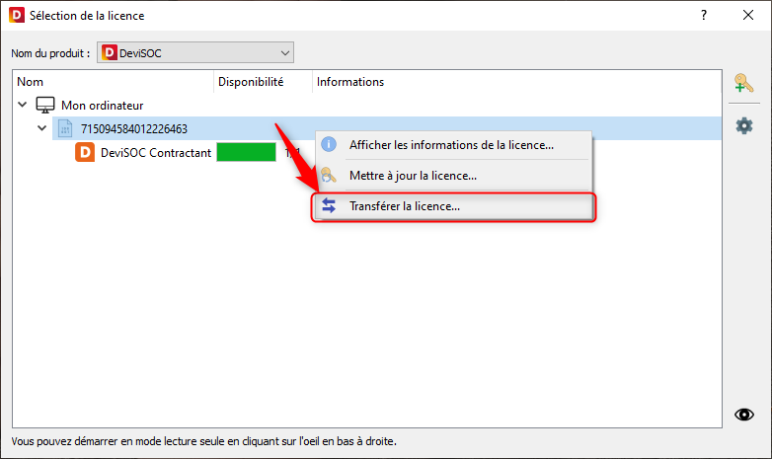This screenshot has height=459, width=772.
Task: Click the license file icon beside 715094584012226463
Action: pyautogui.click(x=65, y=128)
